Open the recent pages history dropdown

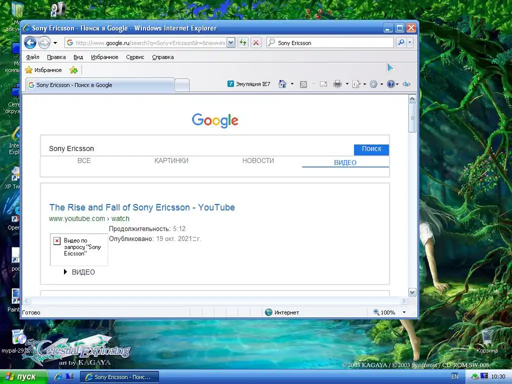tap(55, 43)
